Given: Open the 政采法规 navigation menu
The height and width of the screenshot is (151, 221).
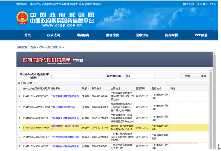Looking at the screenshot, I should click(53, 35).
